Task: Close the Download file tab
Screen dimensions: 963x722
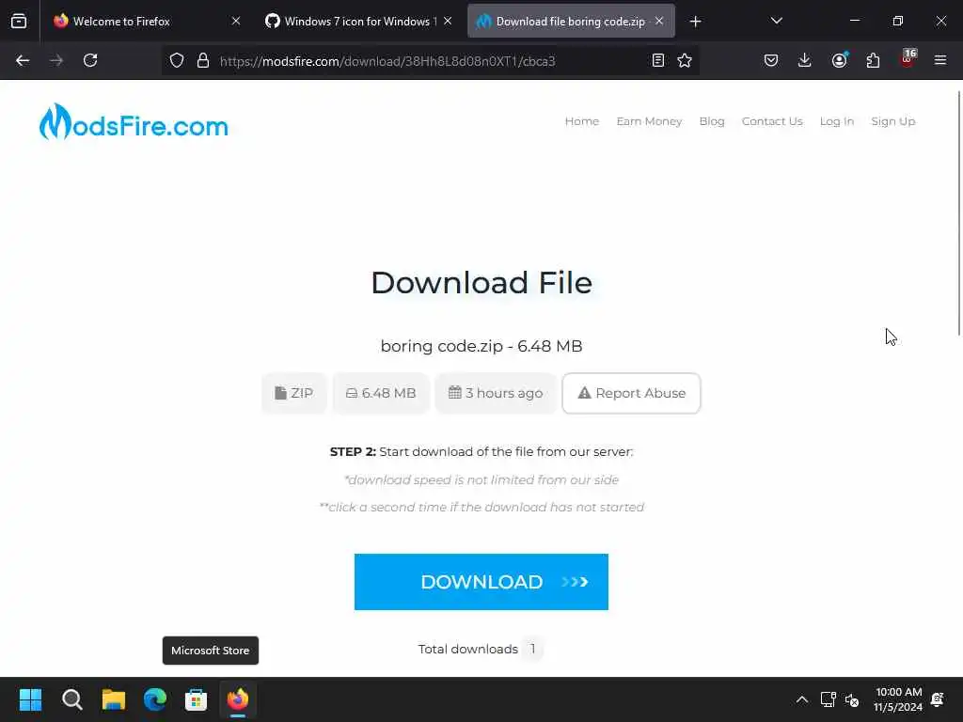Action: [659, 22]
